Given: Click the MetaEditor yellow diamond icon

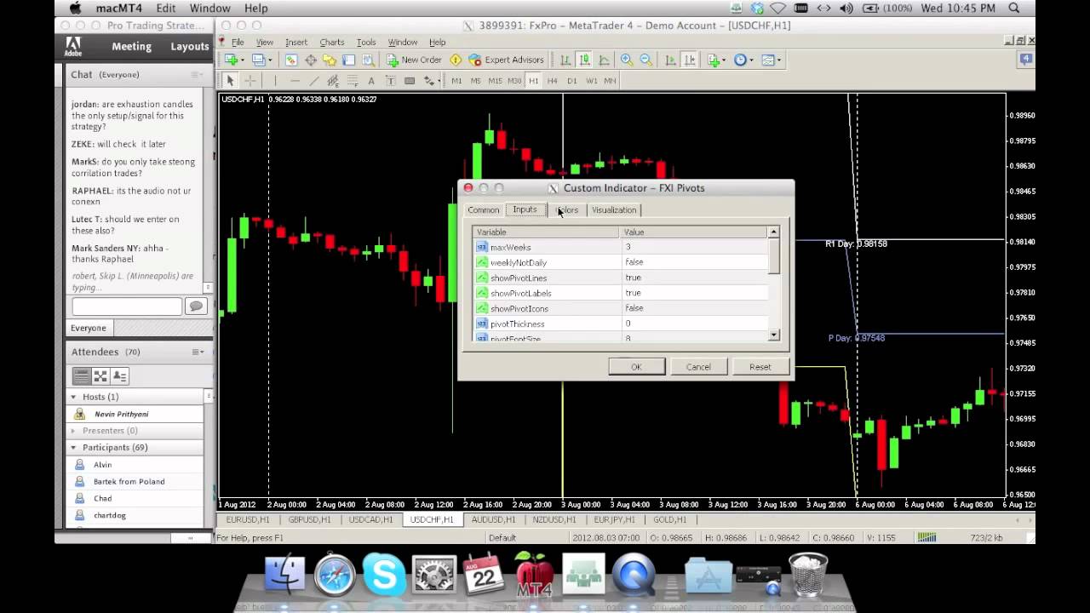Looking at the screenshot, I should [456, 60].
